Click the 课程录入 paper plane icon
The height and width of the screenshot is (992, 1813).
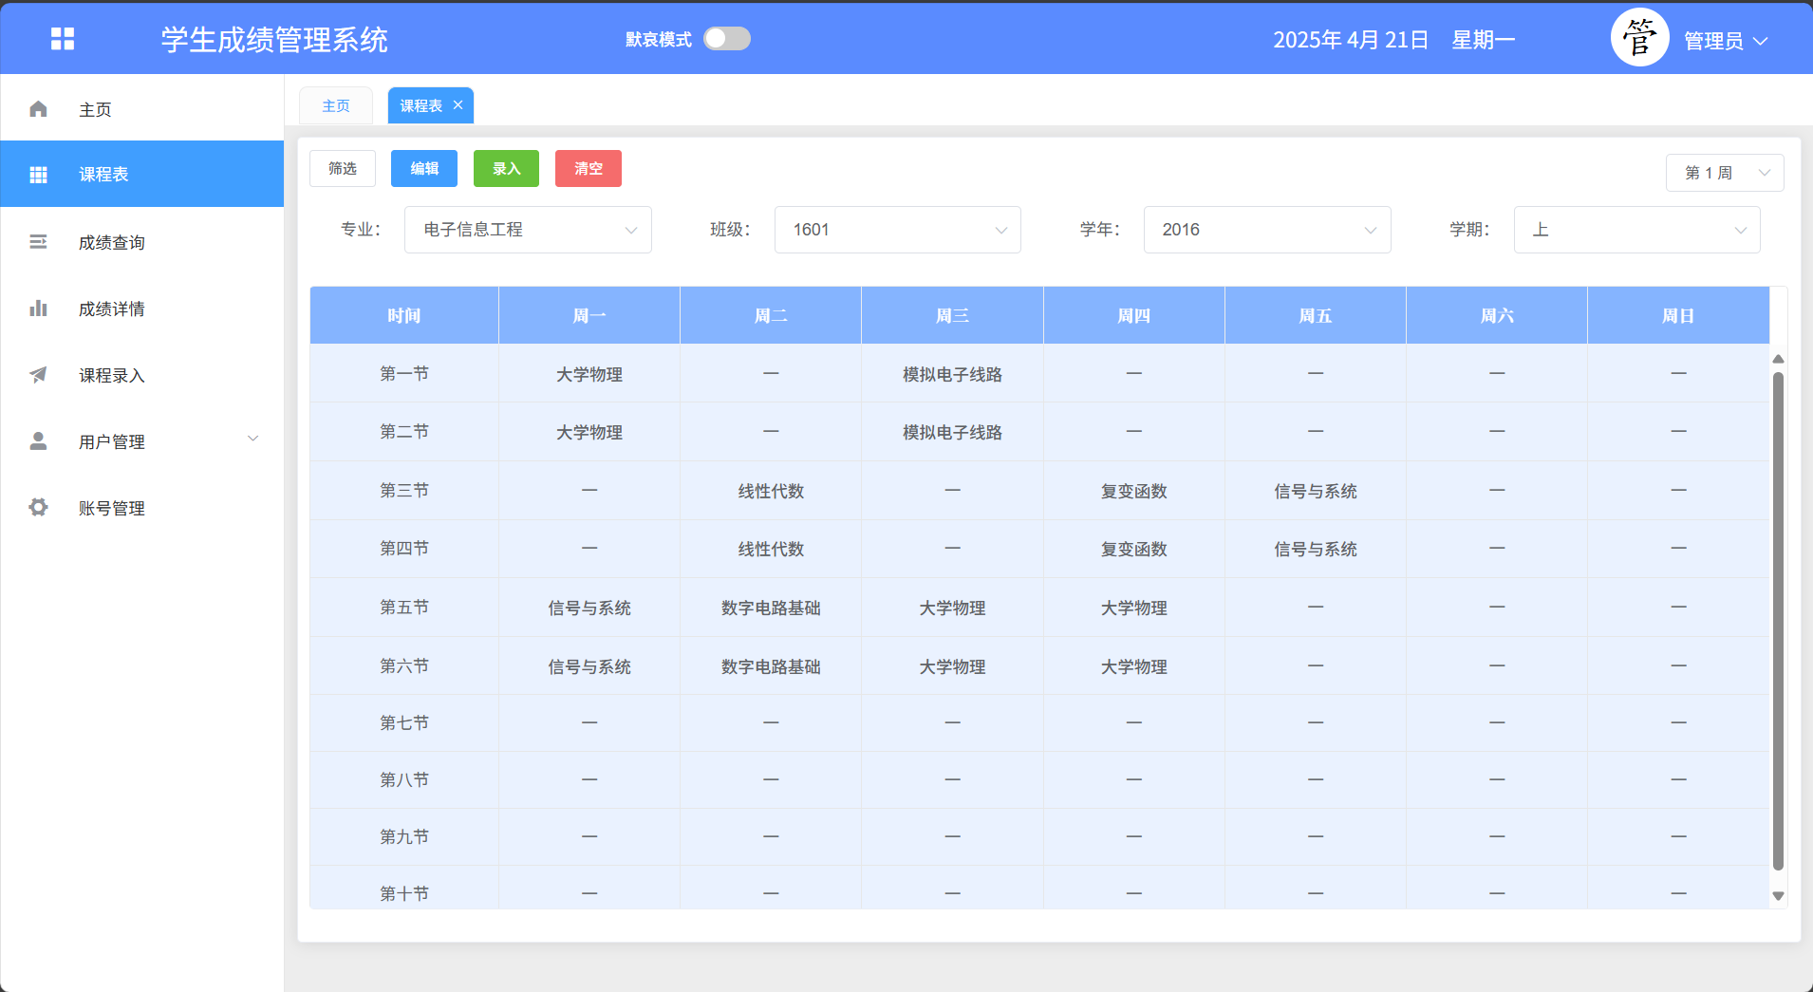click(x=38, y=375)
